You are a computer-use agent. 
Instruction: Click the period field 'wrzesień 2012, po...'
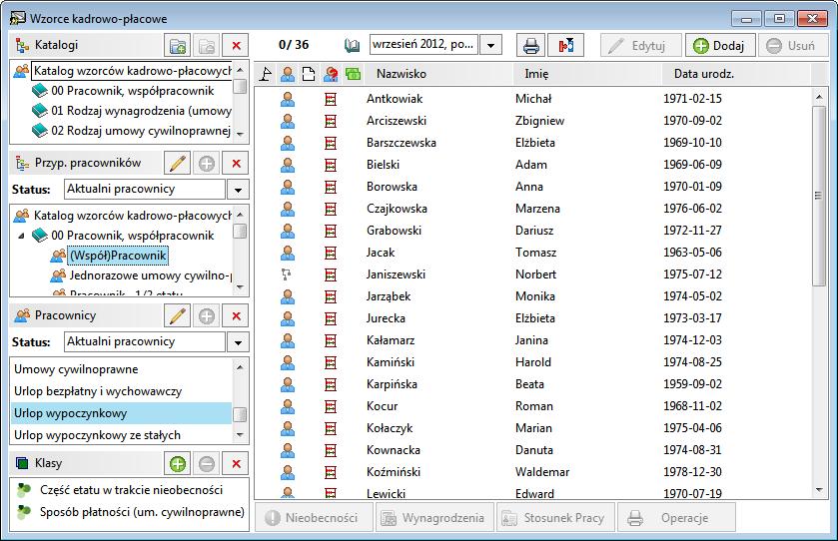[424, 45]
